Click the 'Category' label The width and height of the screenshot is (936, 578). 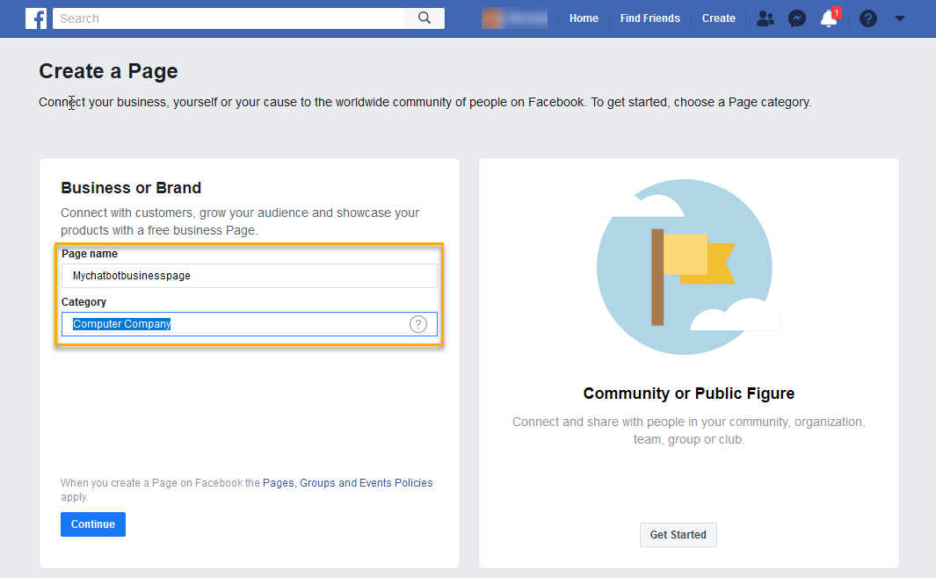pos(83,302)
